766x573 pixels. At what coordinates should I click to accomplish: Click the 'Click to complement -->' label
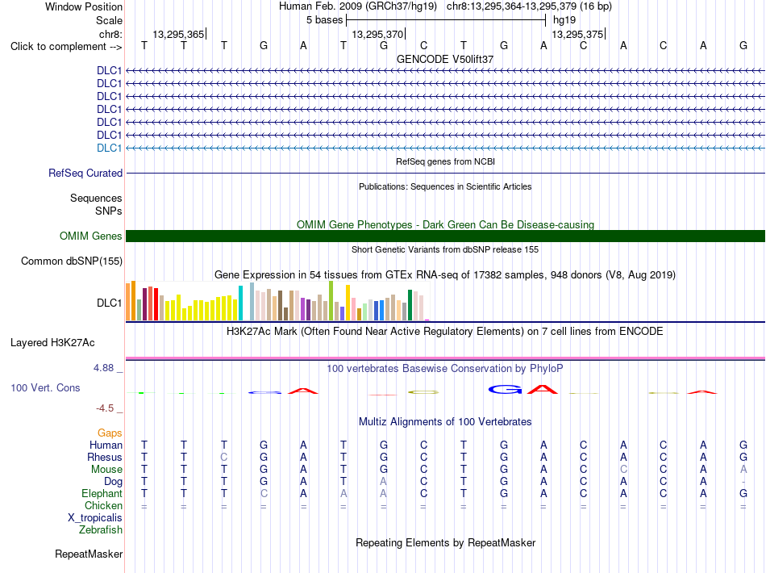(x=66, y=47)
